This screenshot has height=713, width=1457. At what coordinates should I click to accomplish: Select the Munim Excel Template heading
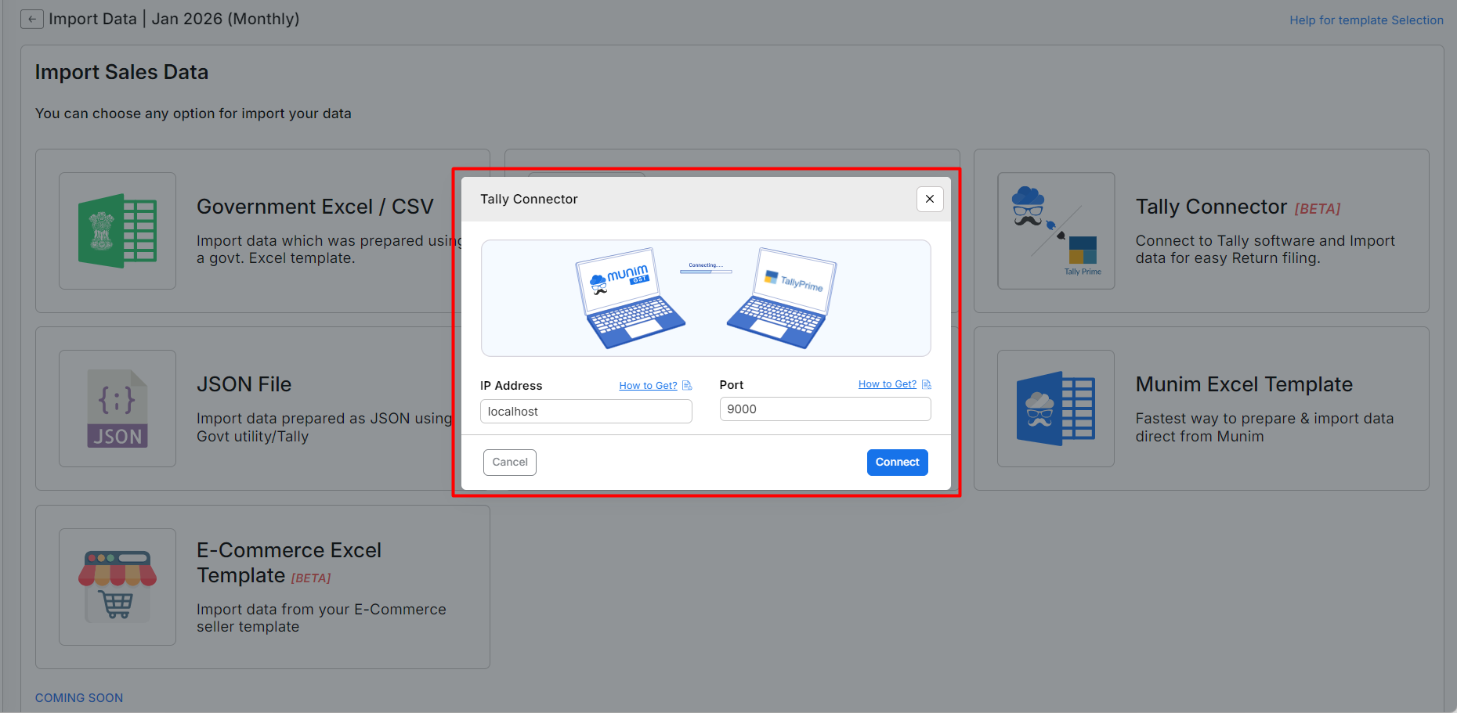pos(1244,384)
